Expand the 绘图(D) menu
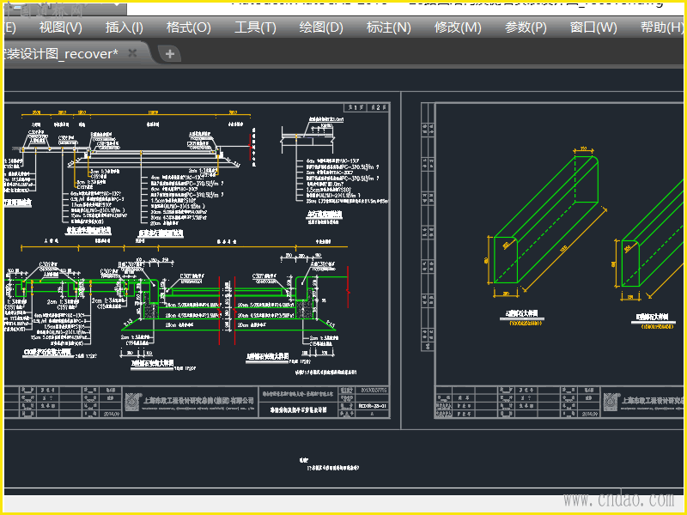Screen dimensions: 687x515 click(321, 27)
